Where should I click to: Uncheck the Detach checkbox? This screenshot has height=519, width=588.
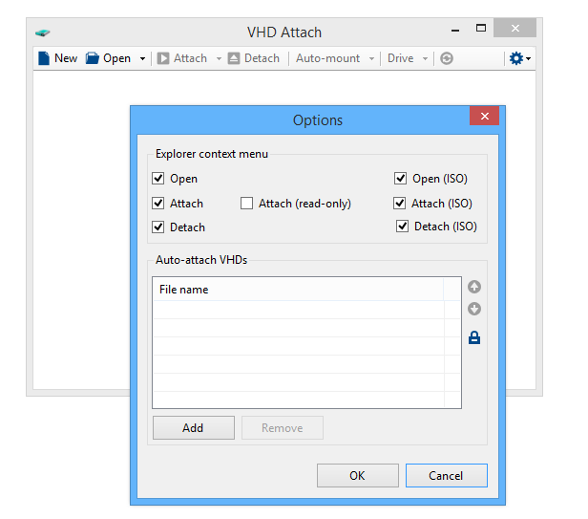click(x=157, y=227)
